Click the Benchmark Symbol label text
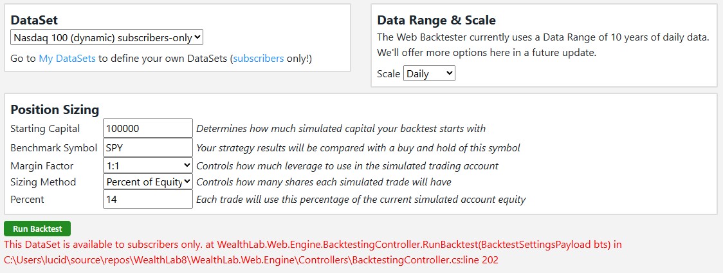 (x=53, y=147)
